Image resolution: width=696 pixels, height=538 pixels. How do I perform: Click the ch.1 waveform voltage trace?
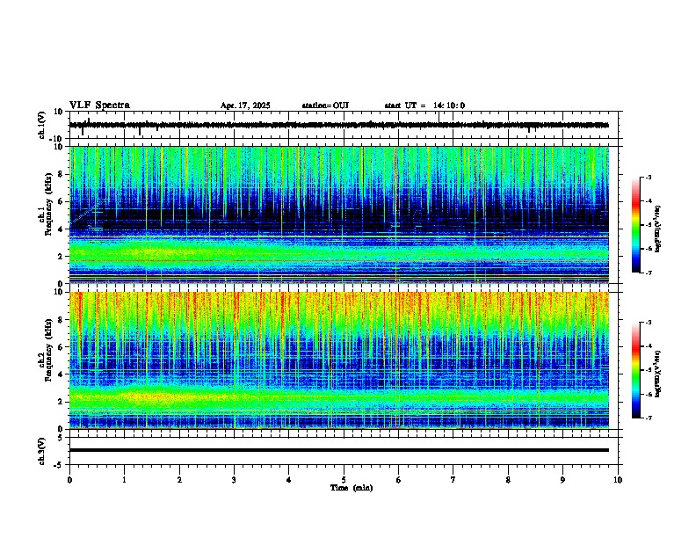pos(339,125)
